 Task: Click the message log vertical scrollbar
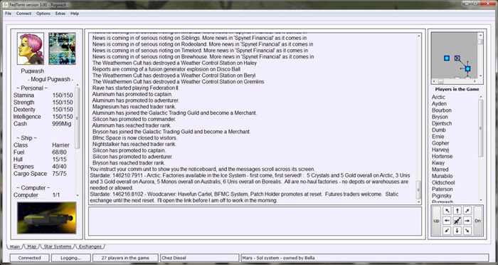(418, 119)
